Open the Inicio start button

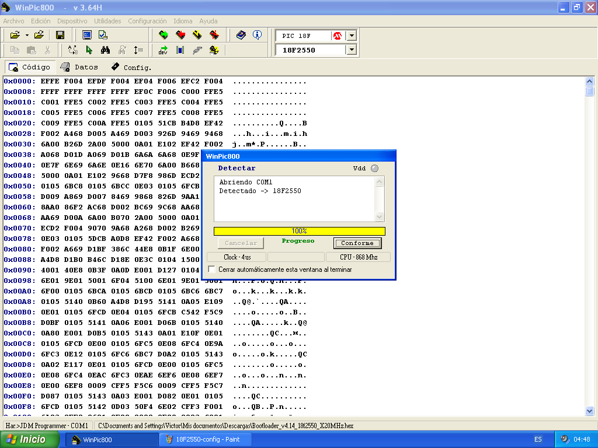[x=30, y=439]
